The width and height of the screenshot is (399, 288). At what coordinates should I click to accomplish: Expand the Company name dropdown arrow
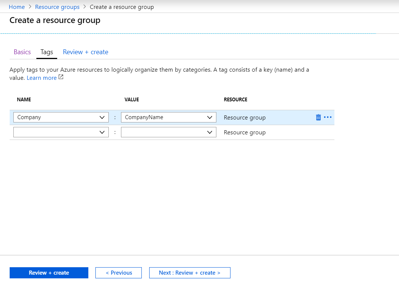pos(102,117)
